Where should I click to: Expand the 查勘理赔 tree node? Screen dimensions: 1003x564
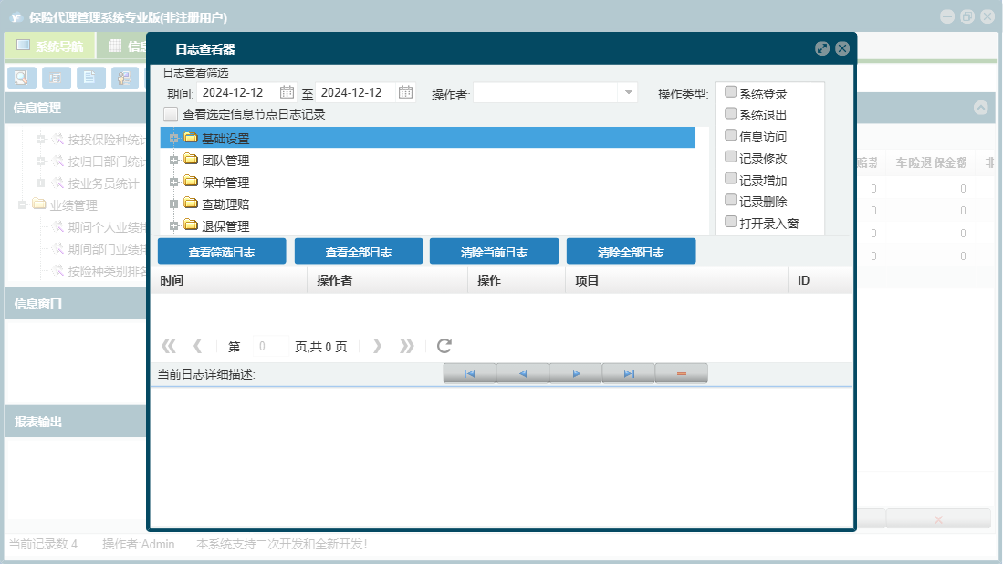click(x=173, y=204)
